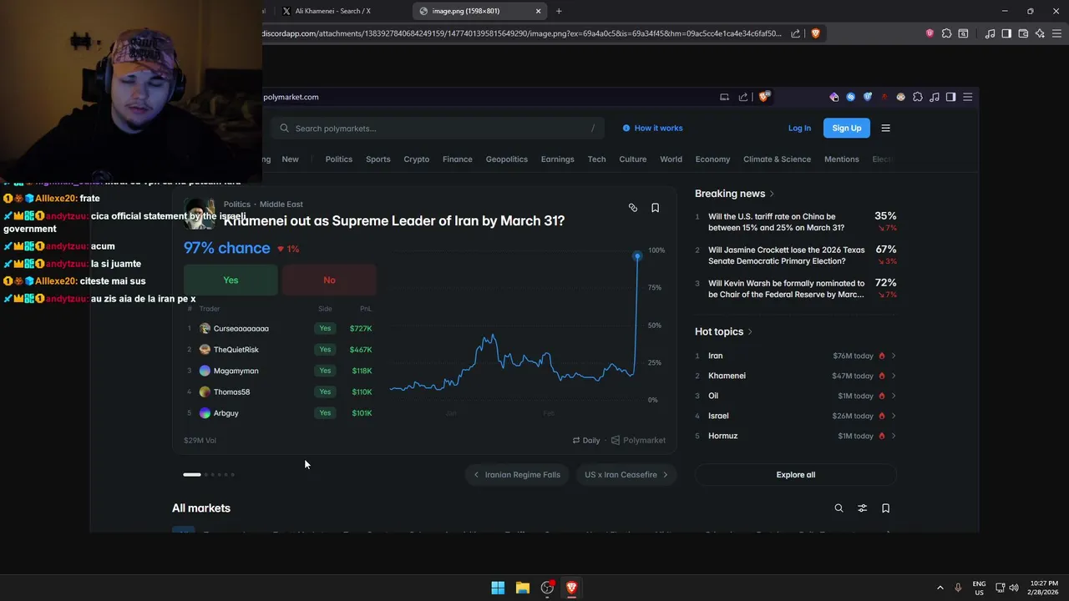
Task: Click the Log In link
Action: 799,128
